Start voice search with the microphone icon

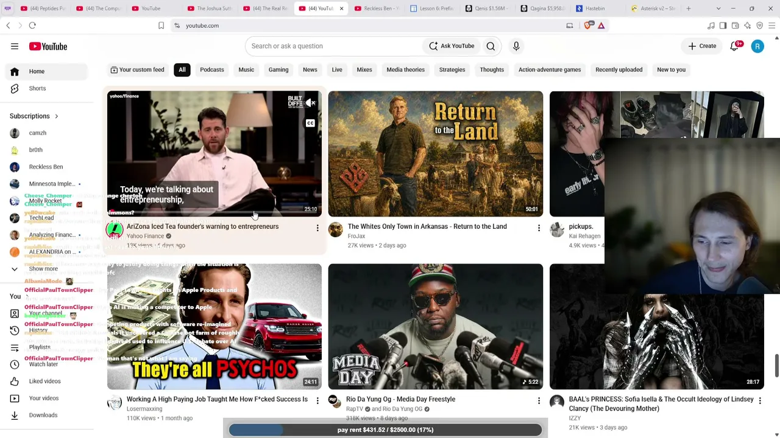click(x=516, y=46)
